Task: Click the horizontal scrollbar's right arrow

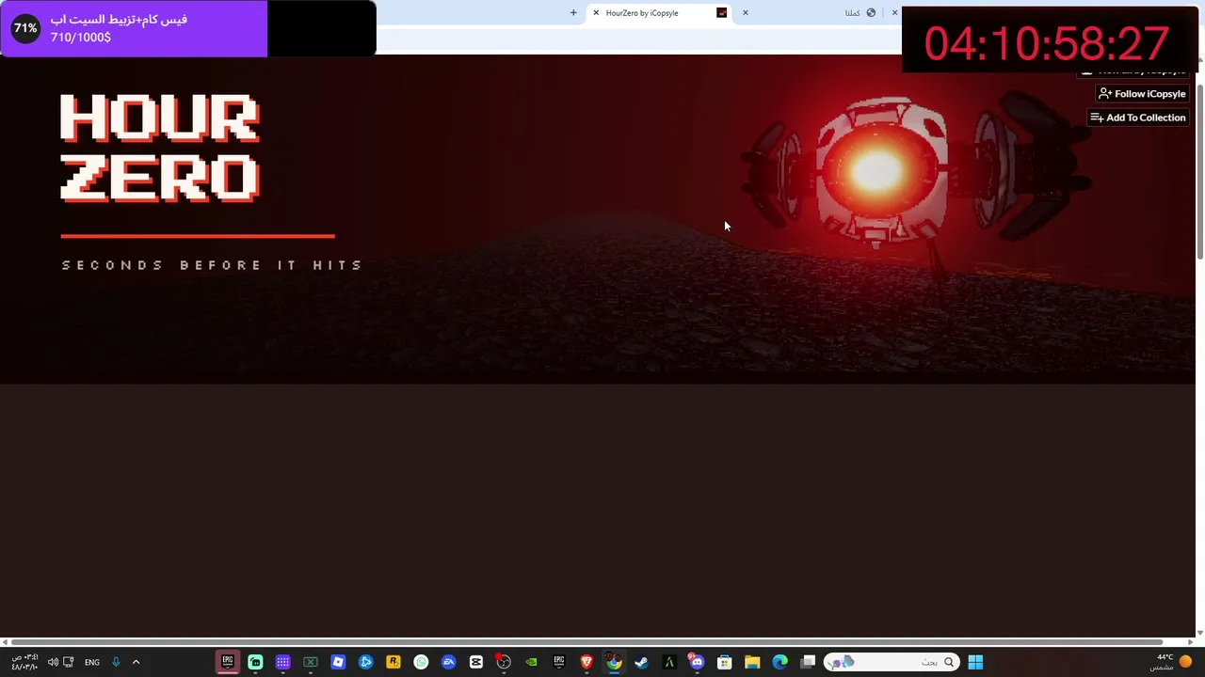Action: pos(1189,642)
